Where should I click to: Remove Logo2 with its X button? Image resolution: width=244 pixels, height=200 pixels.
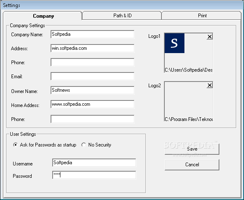point(209,85)
